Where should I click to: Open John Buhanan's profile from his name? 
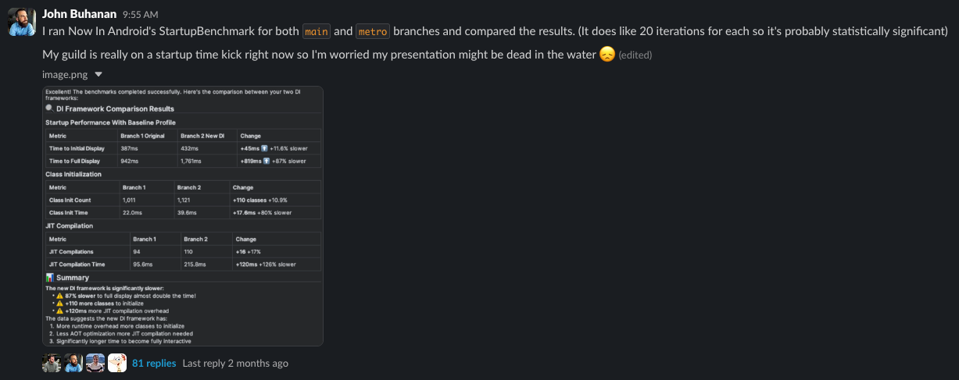click(80, 13)
